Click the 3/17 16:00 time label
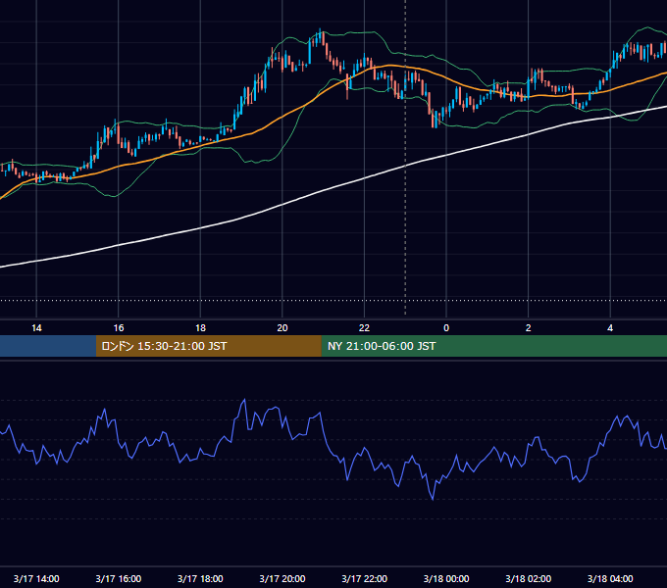667x588 pixels. pos(119,578)
